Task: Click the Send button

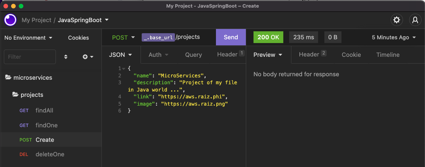Action: pyautogui.click(x=231, y=37)
